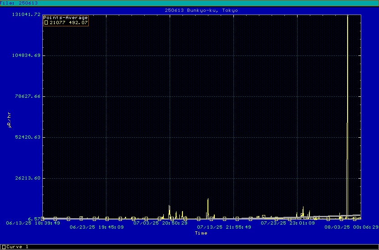Click the 07/03/25 20:50:29 time label
This screenshot has height=250, width=379.
160,223
